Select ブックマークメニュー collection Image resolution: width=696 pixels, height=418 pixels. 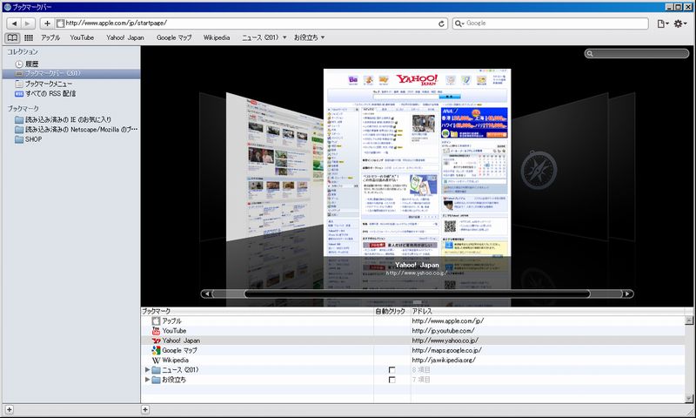[49, 84]
